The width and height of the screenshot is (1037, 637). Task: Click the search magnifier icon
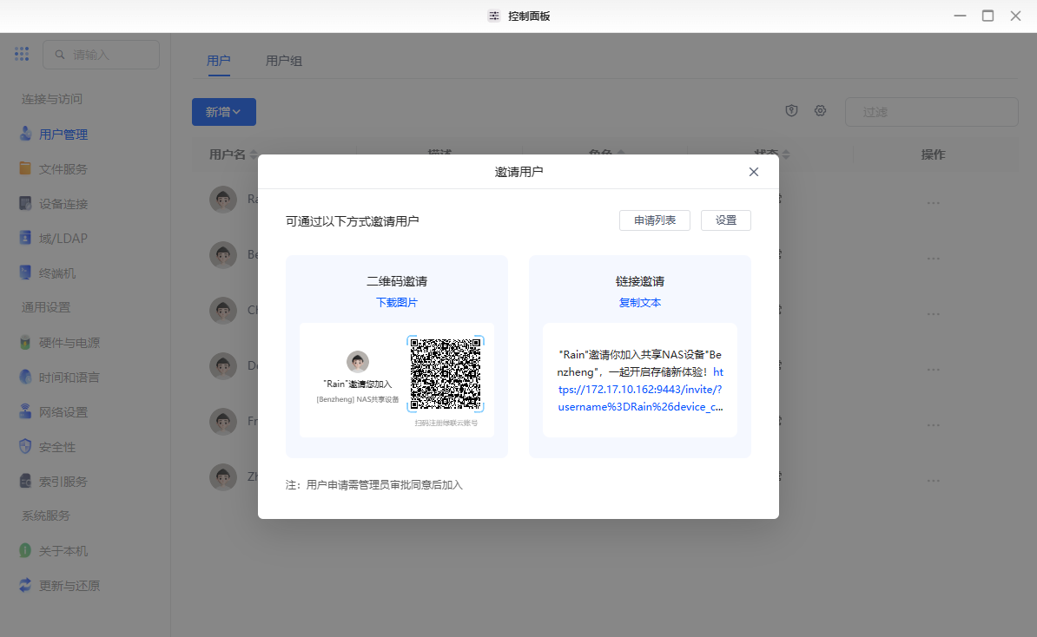click(60, 54)
